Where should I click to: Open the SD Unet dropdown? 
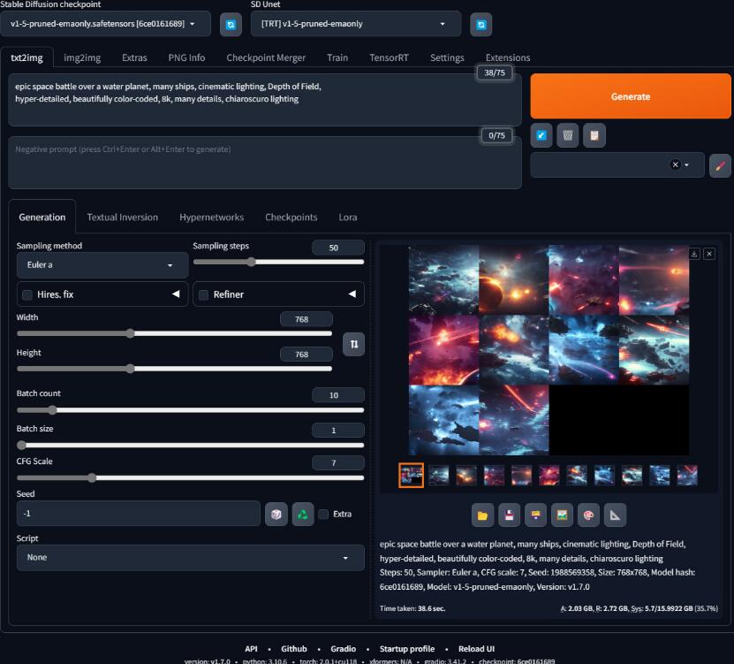click(x=355, y=24)
